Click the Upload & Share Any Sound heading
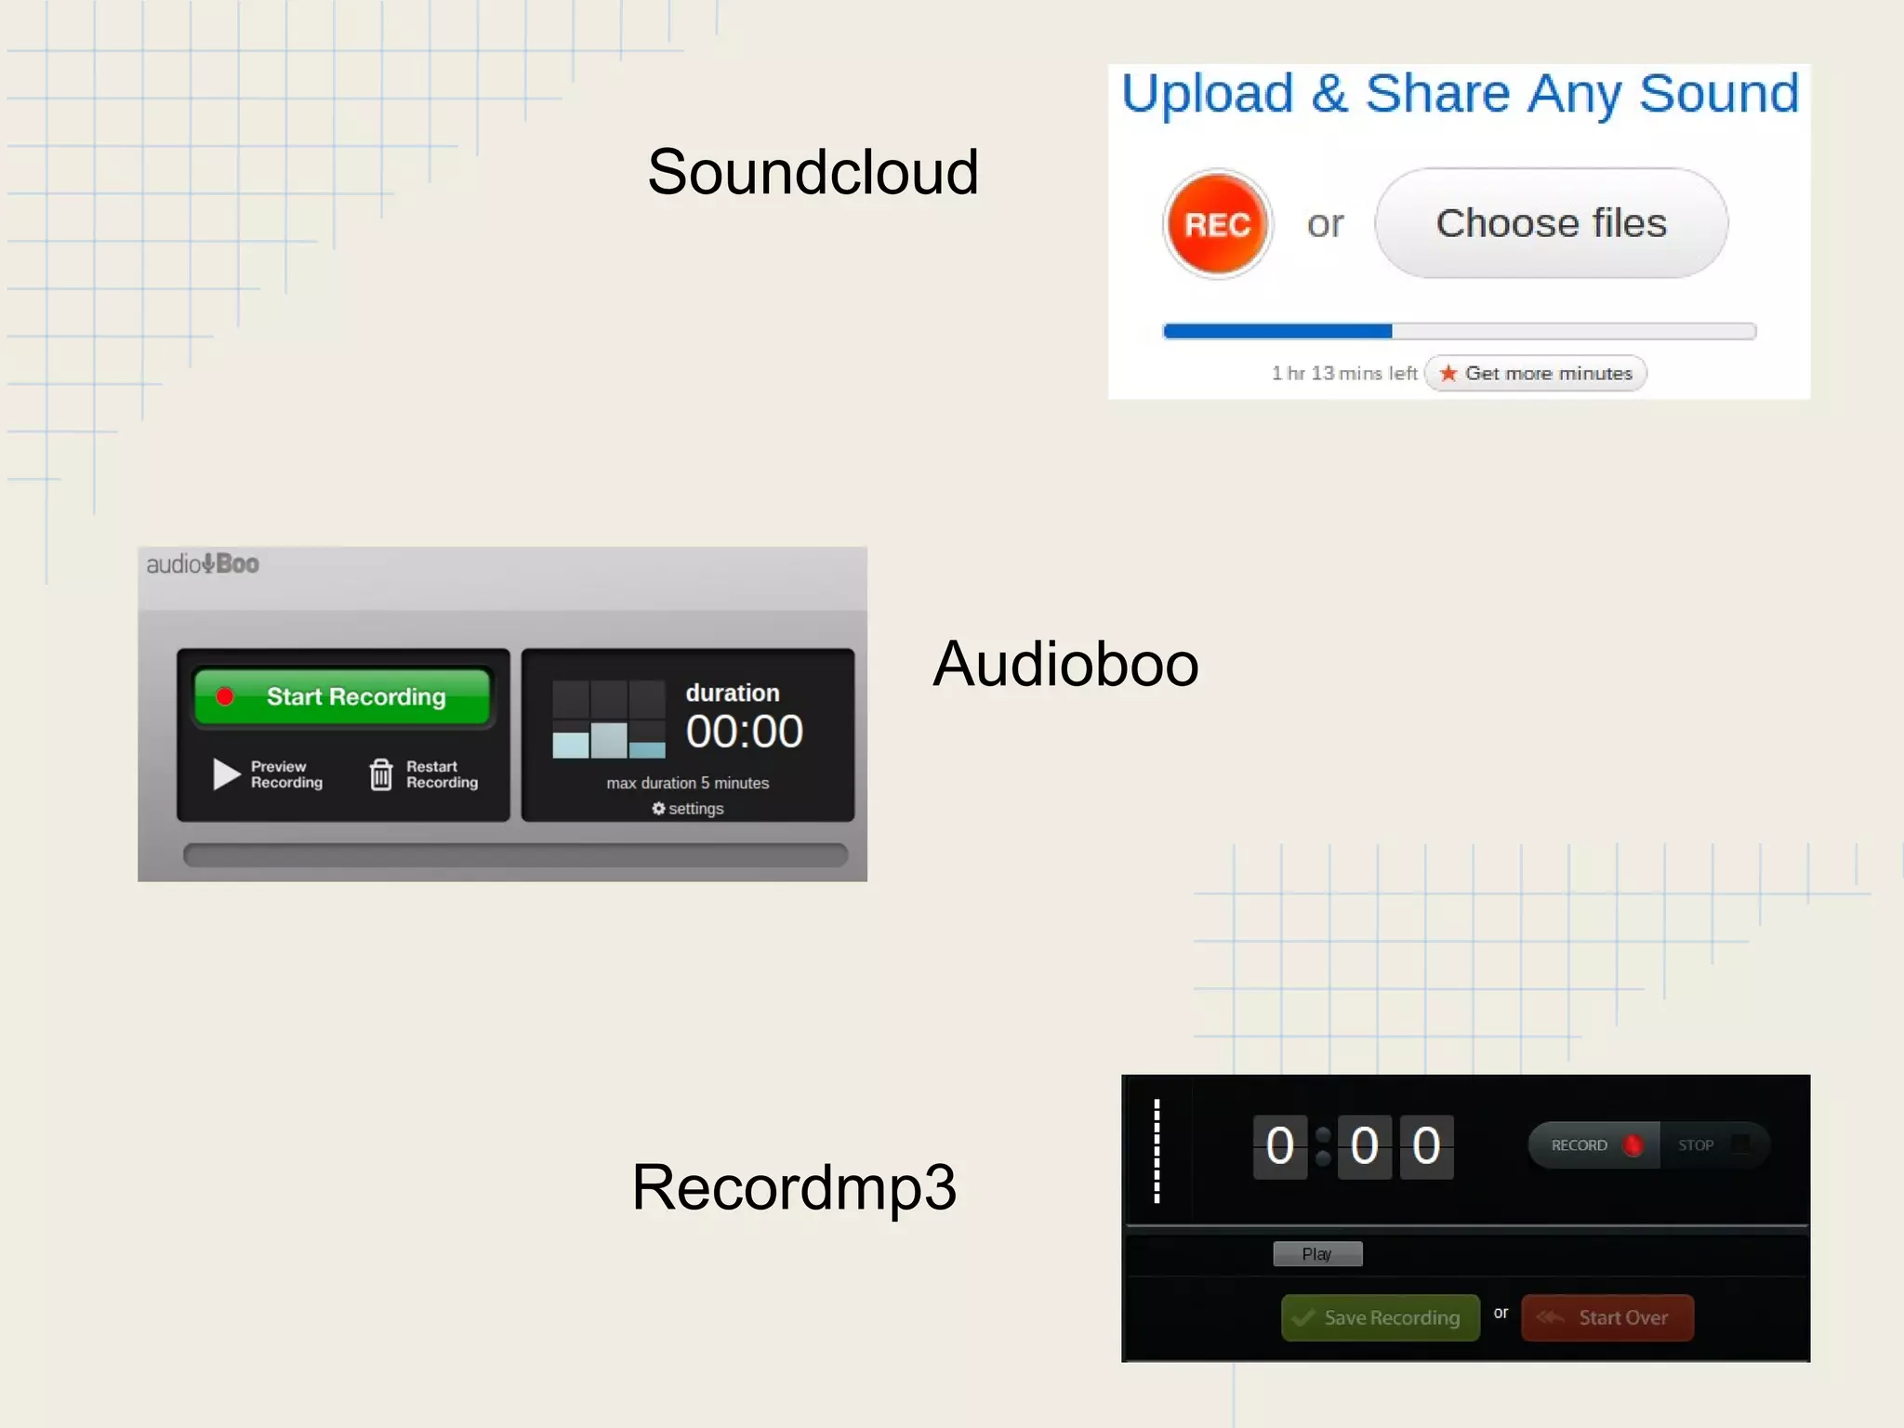This screenshot has height=1428, width=1904. point(1460,93)
